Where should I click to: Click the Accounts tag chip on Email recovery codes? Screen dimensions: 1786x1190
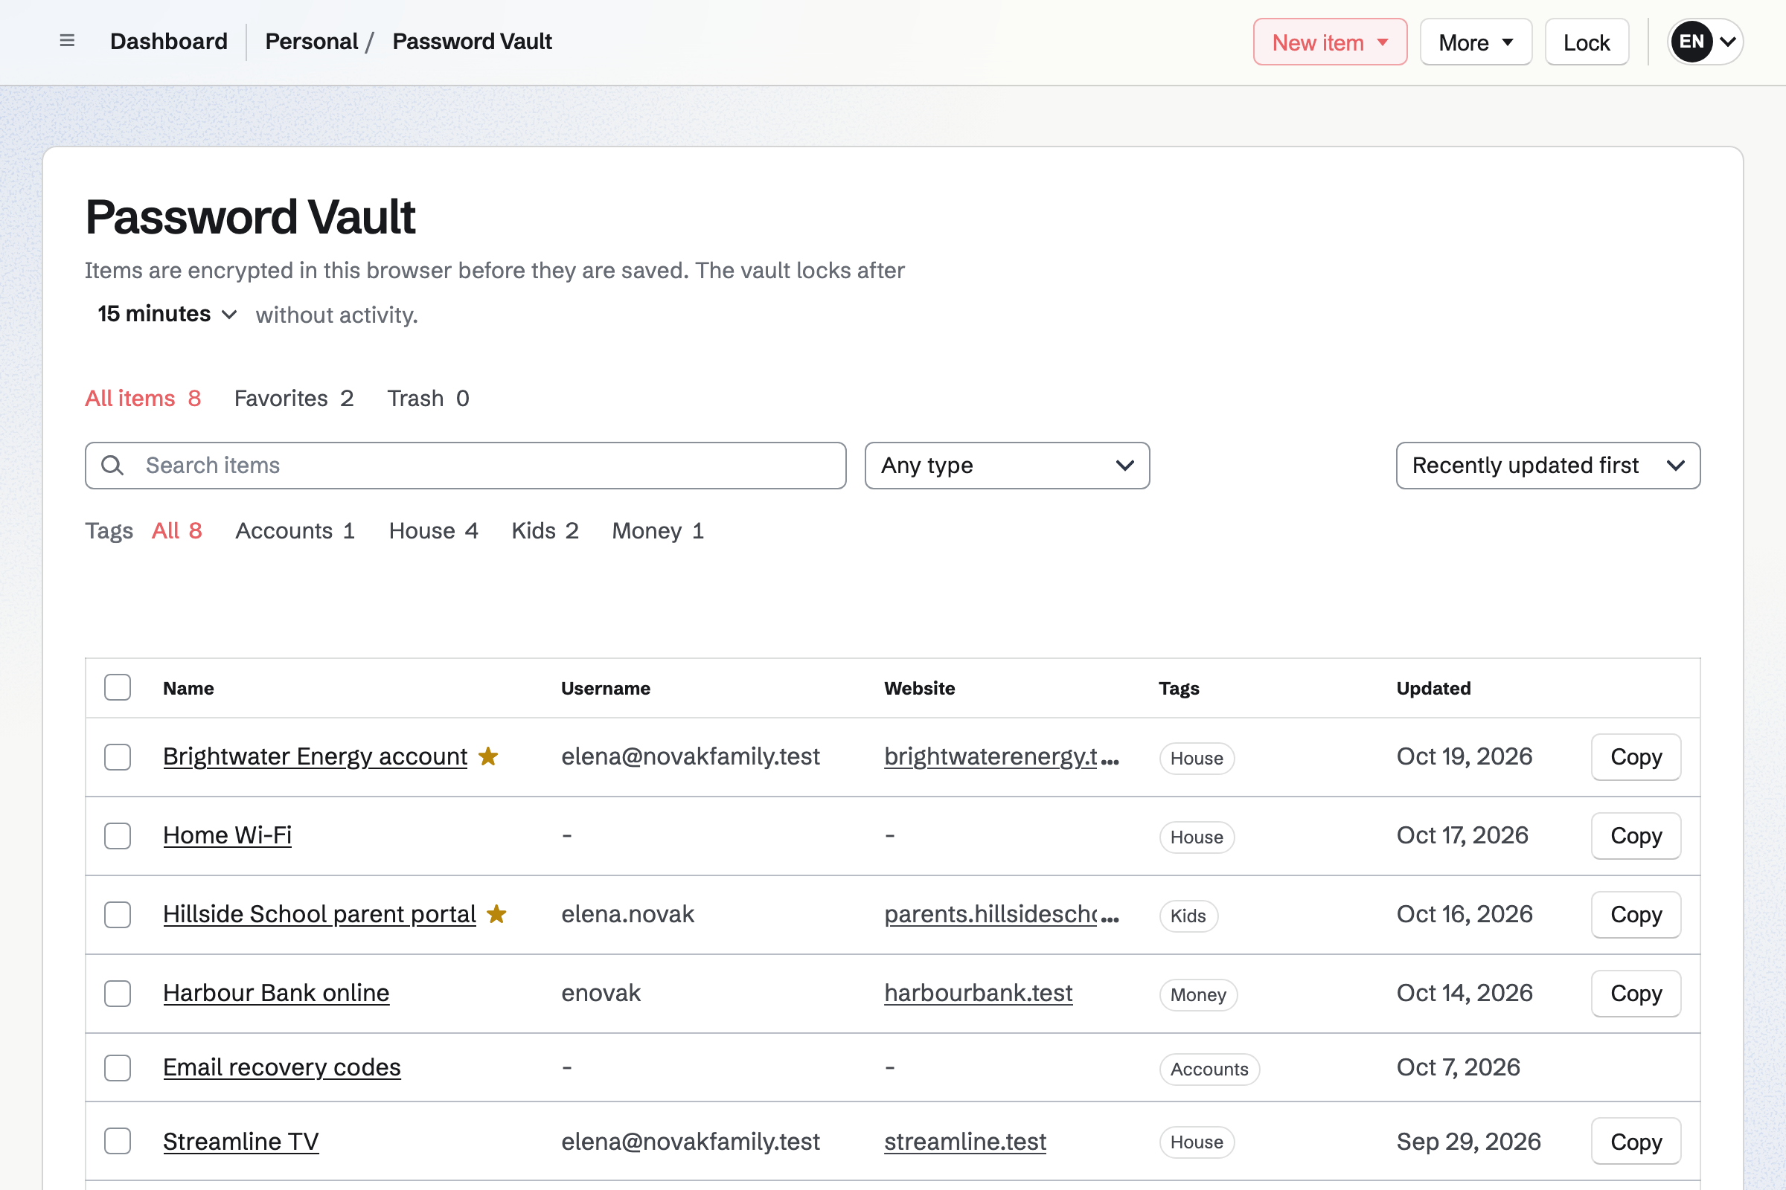[1209, 1069]
